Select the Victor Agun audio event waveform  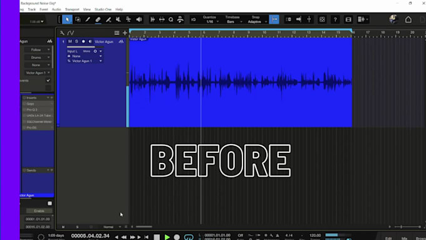pos(241,82)
